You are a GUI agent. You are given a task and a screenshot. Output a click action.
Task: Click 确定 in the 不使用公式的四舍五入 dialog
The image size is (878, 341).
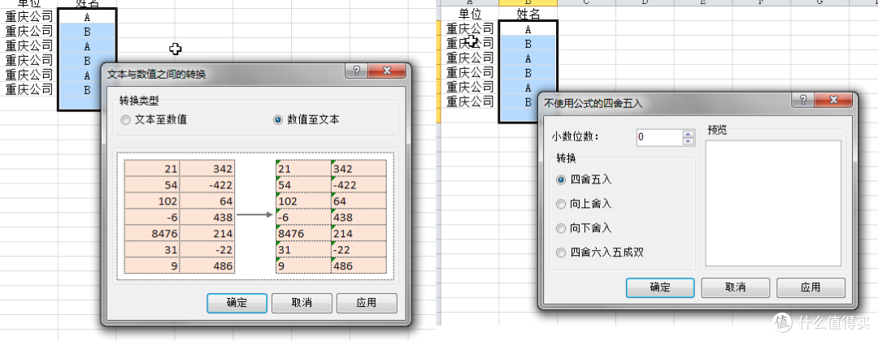(x=659, y=288)
